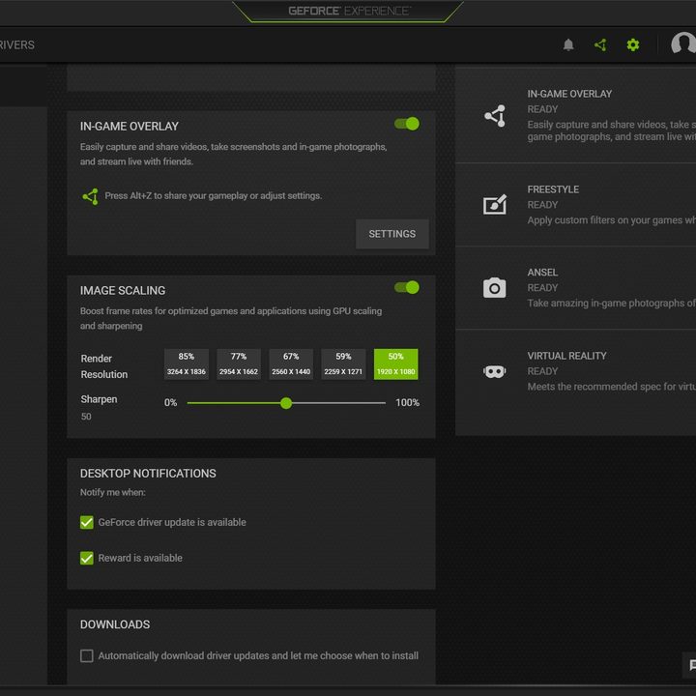Select 67% render resolution 2560 X 1440
Image resolution: width=696 pixels, height=696 pixels.
coord(291,364)
